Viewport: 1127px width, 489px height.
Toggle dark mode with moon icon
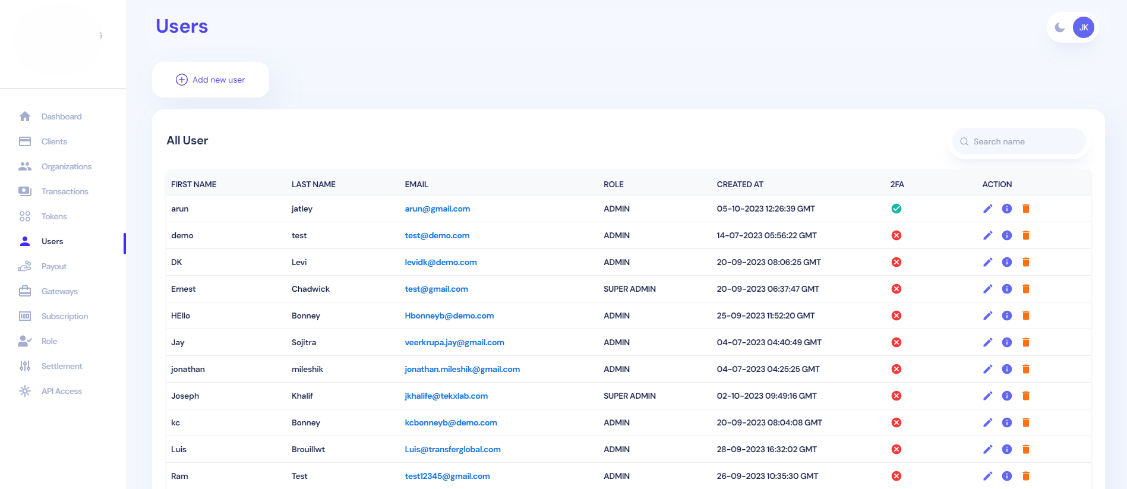point(1059,27)
